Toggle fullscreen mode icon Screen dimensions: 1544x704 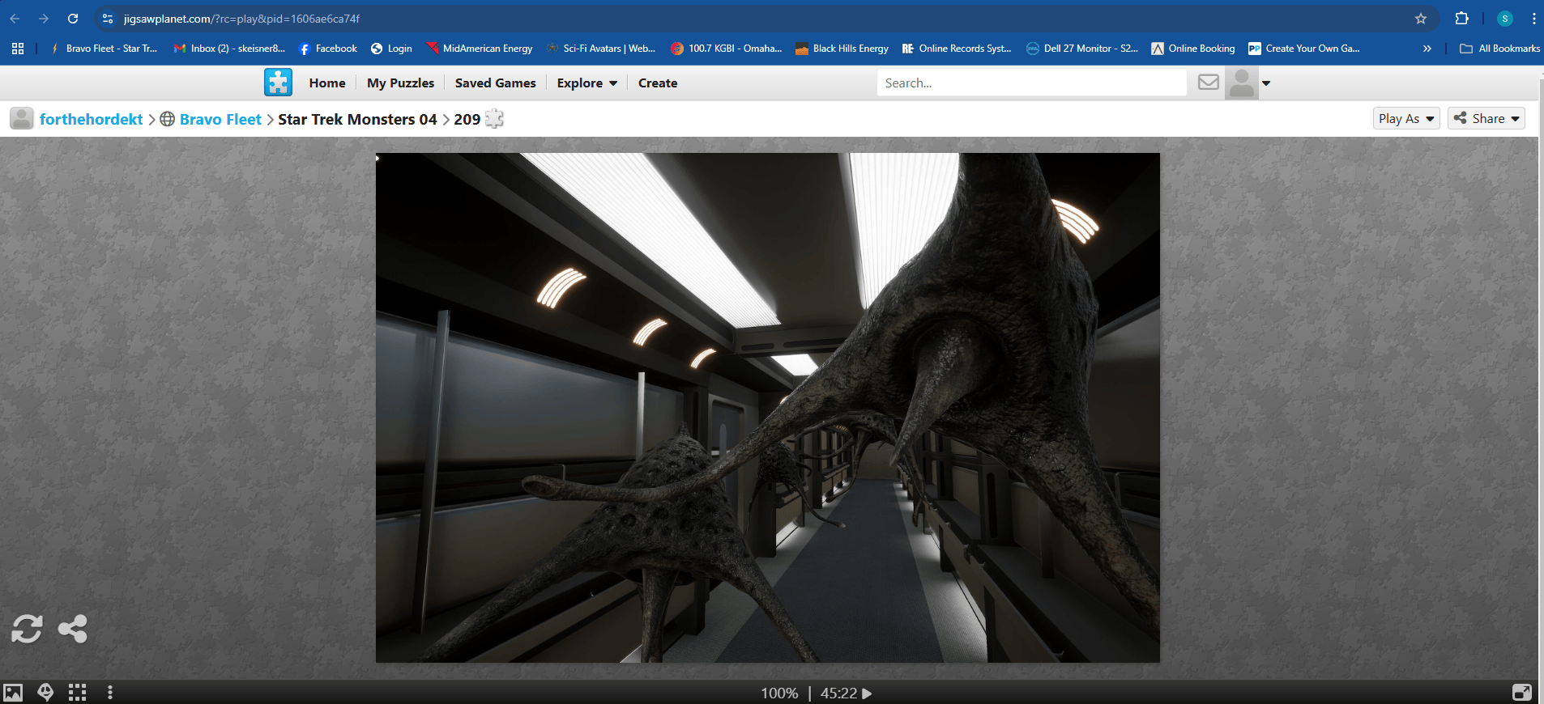click(1522, 693)
